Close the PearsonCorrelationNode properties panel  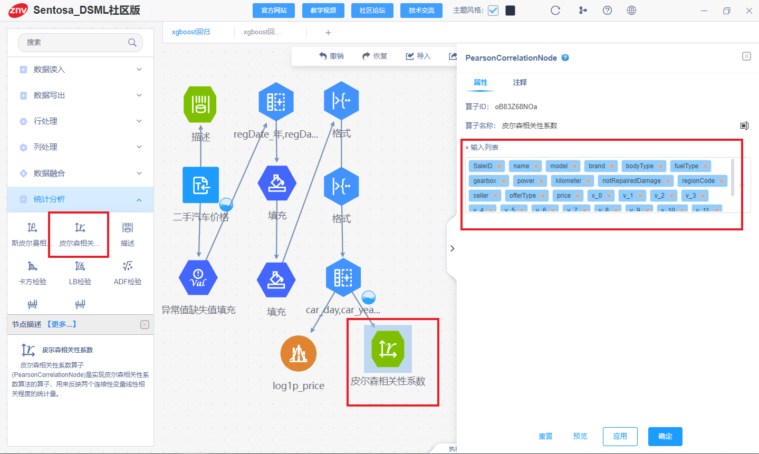746,56
